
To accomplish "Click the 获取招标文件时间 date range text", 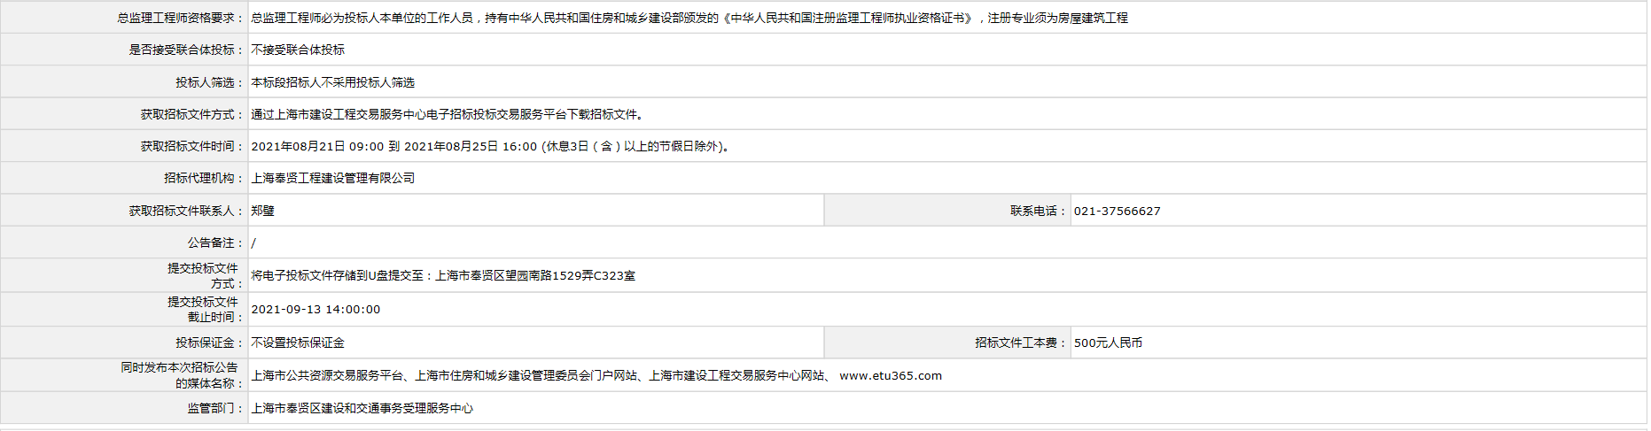I will tap(490, 147).
